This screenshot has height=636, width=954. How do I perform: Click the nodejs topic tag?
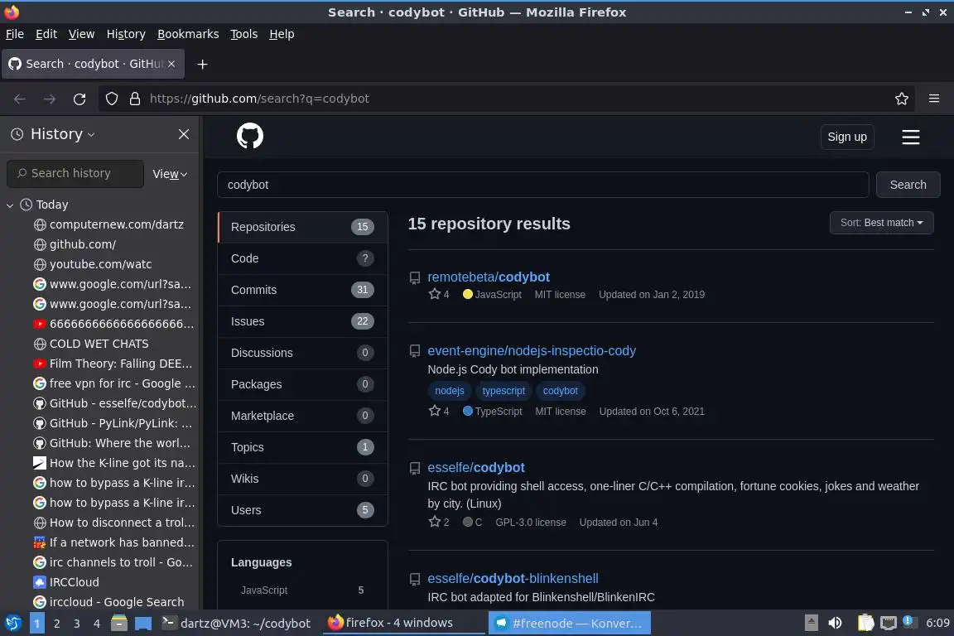pyautogui.click(x=449, y=391)
